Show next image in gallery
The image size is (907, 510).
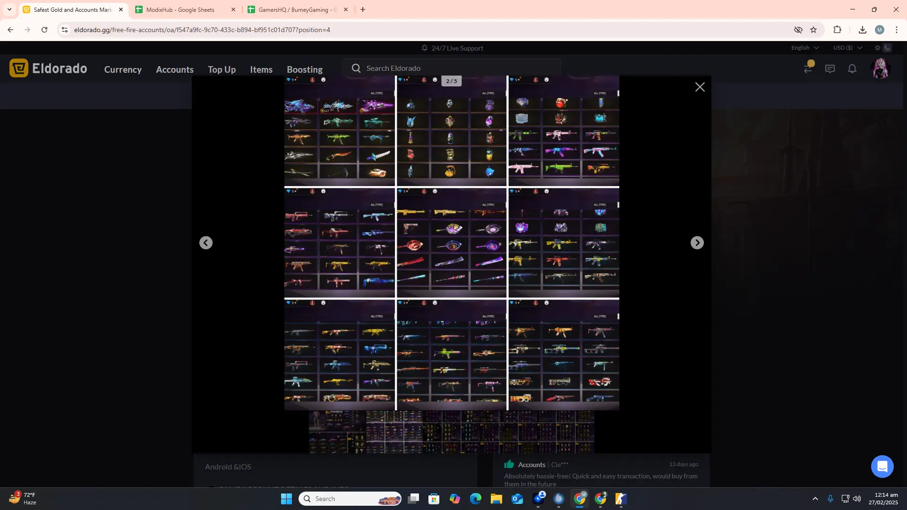pyautogui.click(x=697, y=243)
